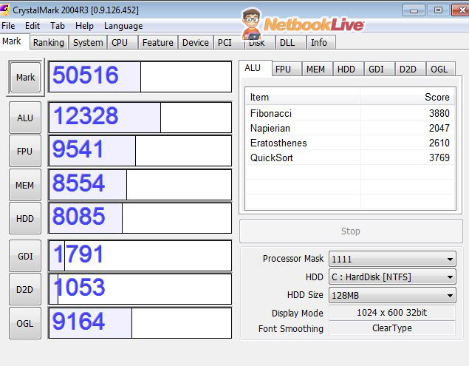This screenshot has width=469, height=366.
Task: Run the HDD benchmark button
Action: click(x=25, y=218)
